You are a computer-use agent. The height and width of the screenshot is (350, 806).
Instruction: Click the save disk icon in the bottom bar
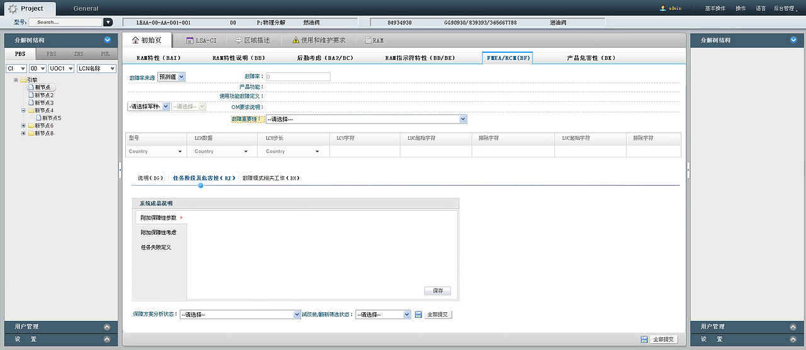(x=644, y=339)
